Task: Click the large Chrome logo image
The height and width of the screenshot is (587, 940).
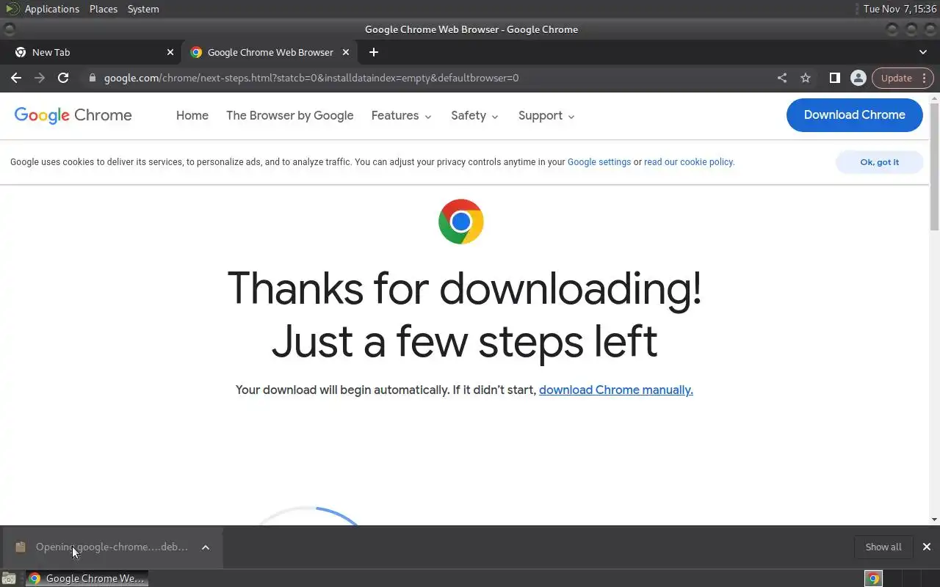Action: (x=461, y=222)
